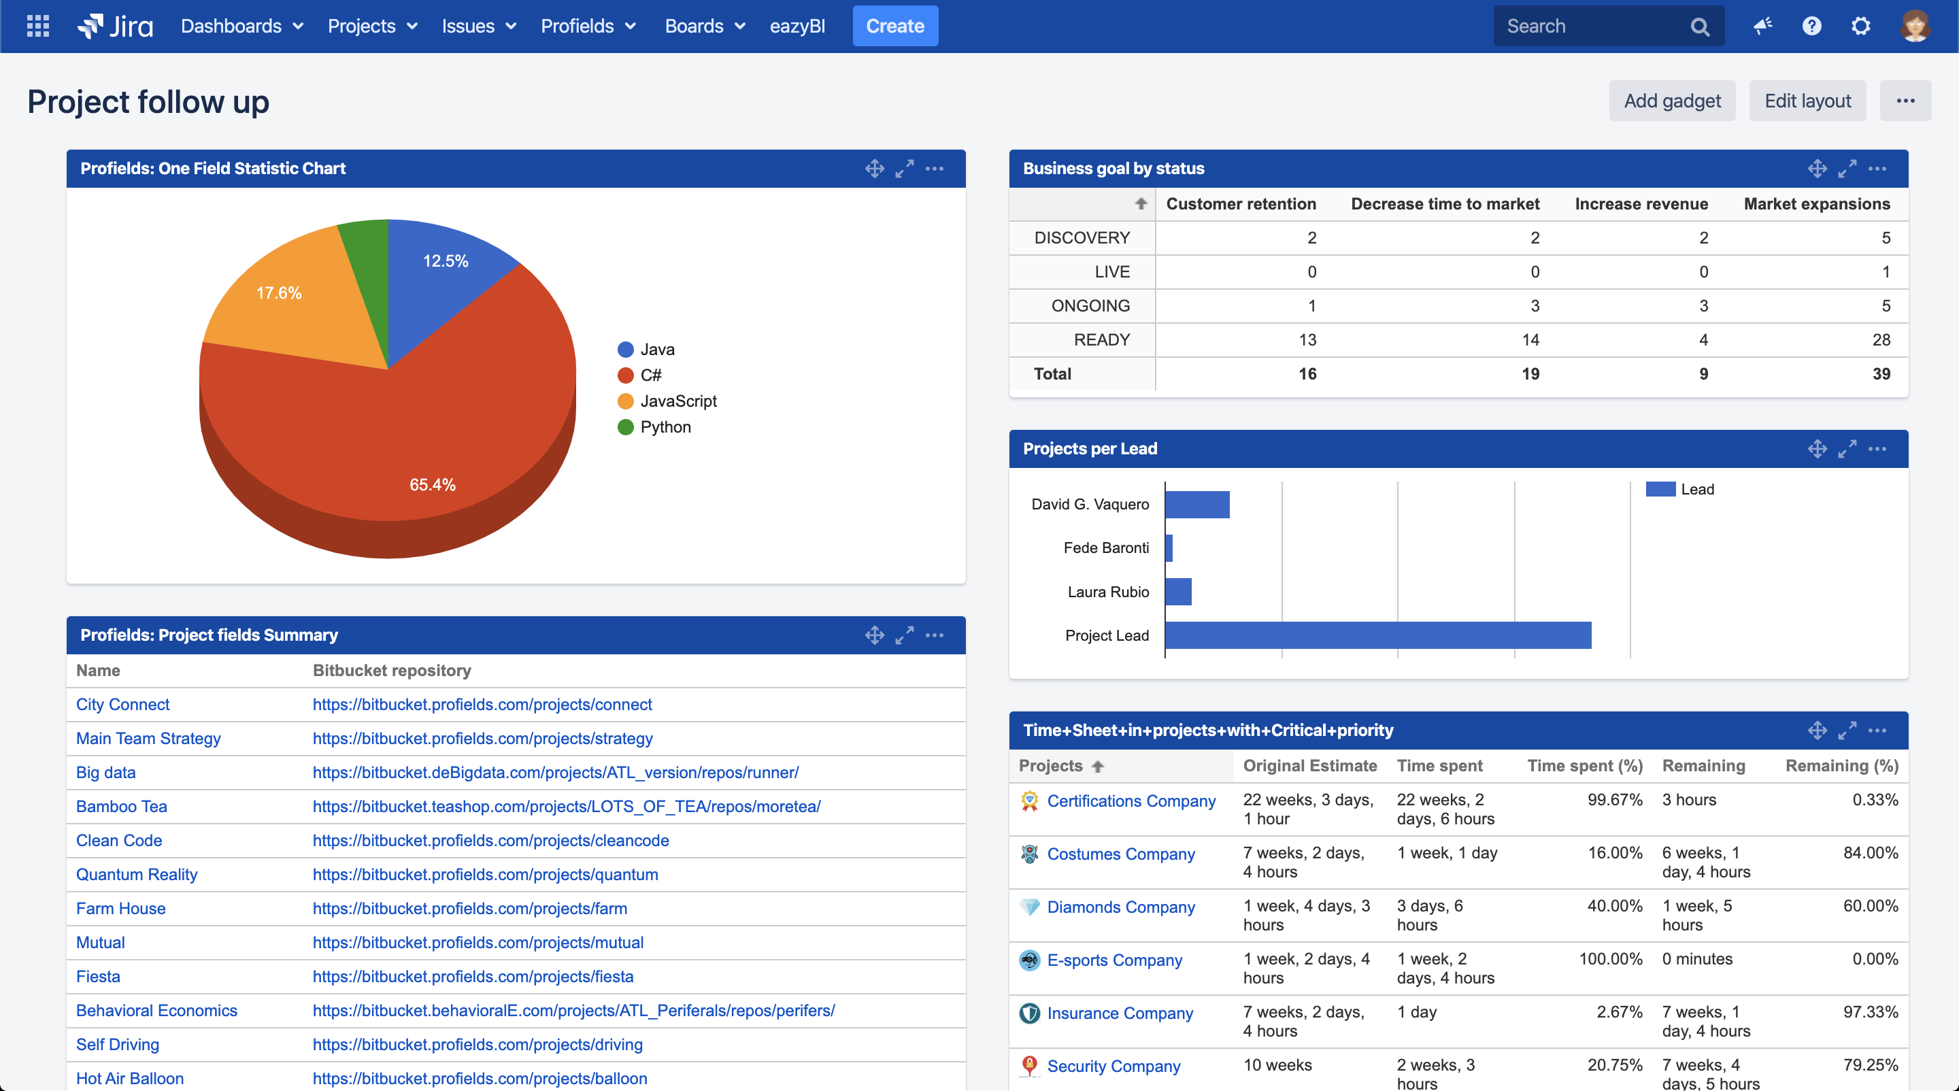Open Time Sheet Critical priority gadget options
1959x1091 pixels.
pos(1877,730)
